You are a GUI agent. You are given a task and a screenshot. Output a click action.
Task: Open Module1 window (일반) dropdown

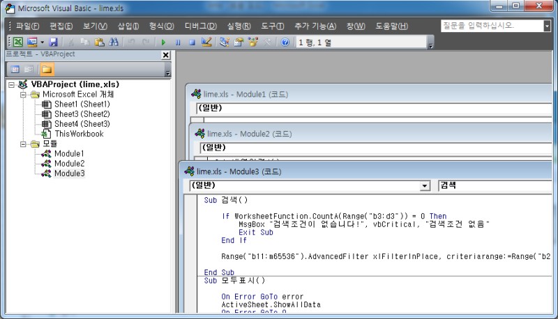click(374, 109)
